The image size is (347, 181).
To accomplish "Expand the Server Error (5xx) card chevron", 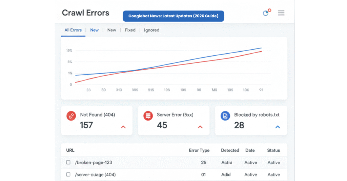I will (200, 127).
